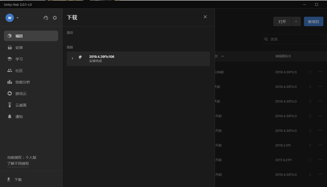Viewport: 327px width, 187px height.
Task: Click the 新项目 button
Action: click(x=314, y=22)
